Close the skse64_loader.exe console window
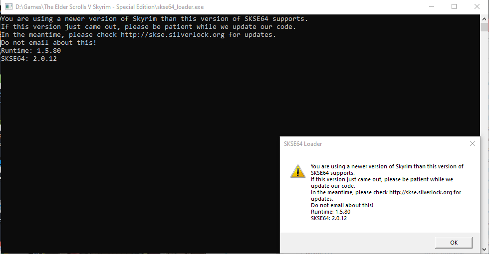Image resolution: width=489 pixels, height=254 pixels. pos(477,7)
